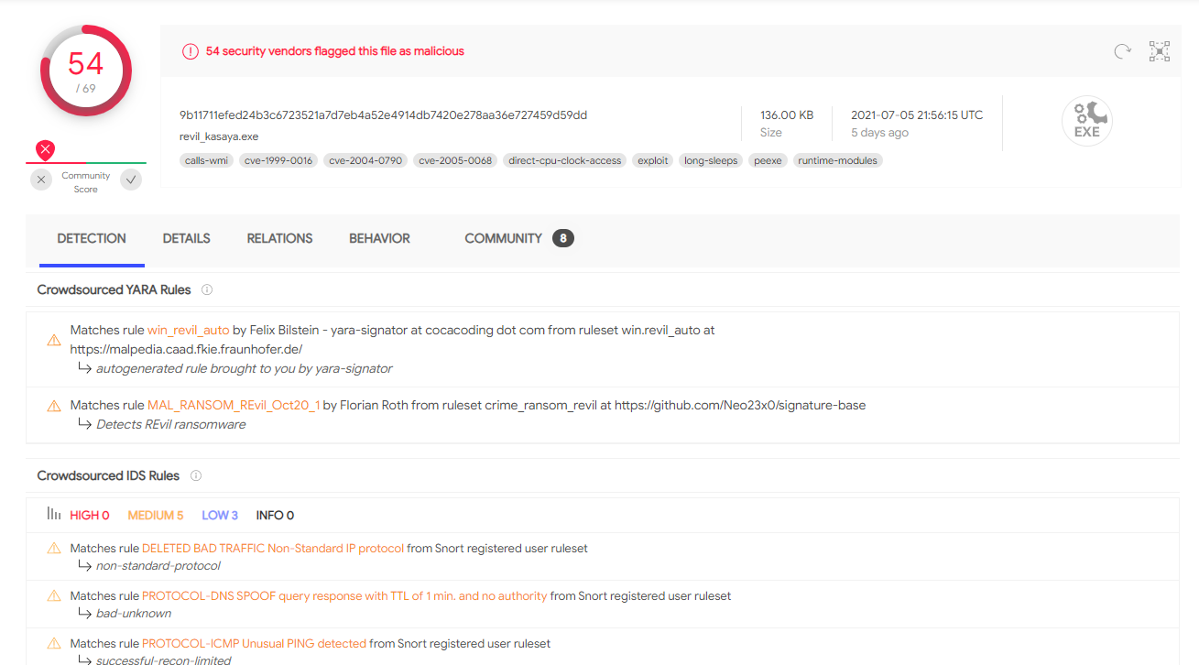Click the calls-wmi tag

pos(206,160)
